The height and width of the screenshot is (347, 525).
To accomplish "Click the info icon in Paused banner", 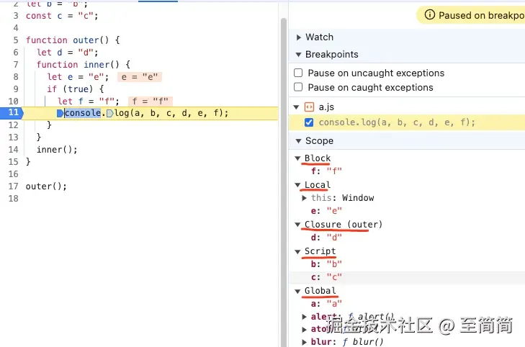I will (429, 14).
